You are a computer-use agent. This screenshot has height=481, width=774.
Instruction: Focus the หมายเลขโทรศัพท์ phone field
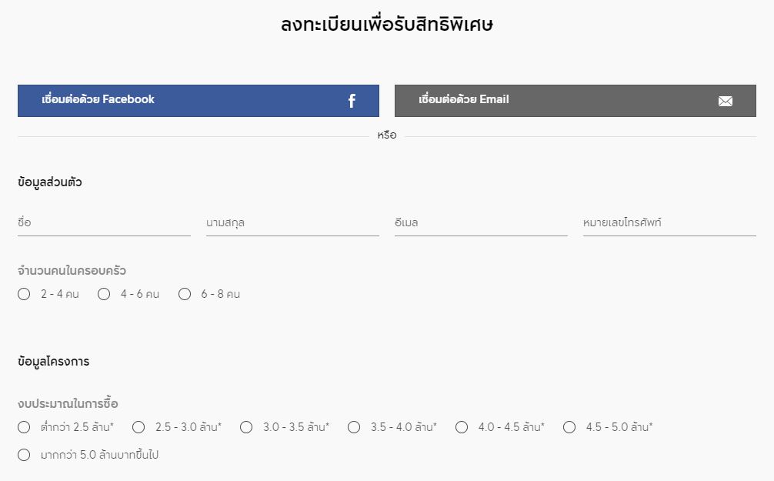point(669,223)
